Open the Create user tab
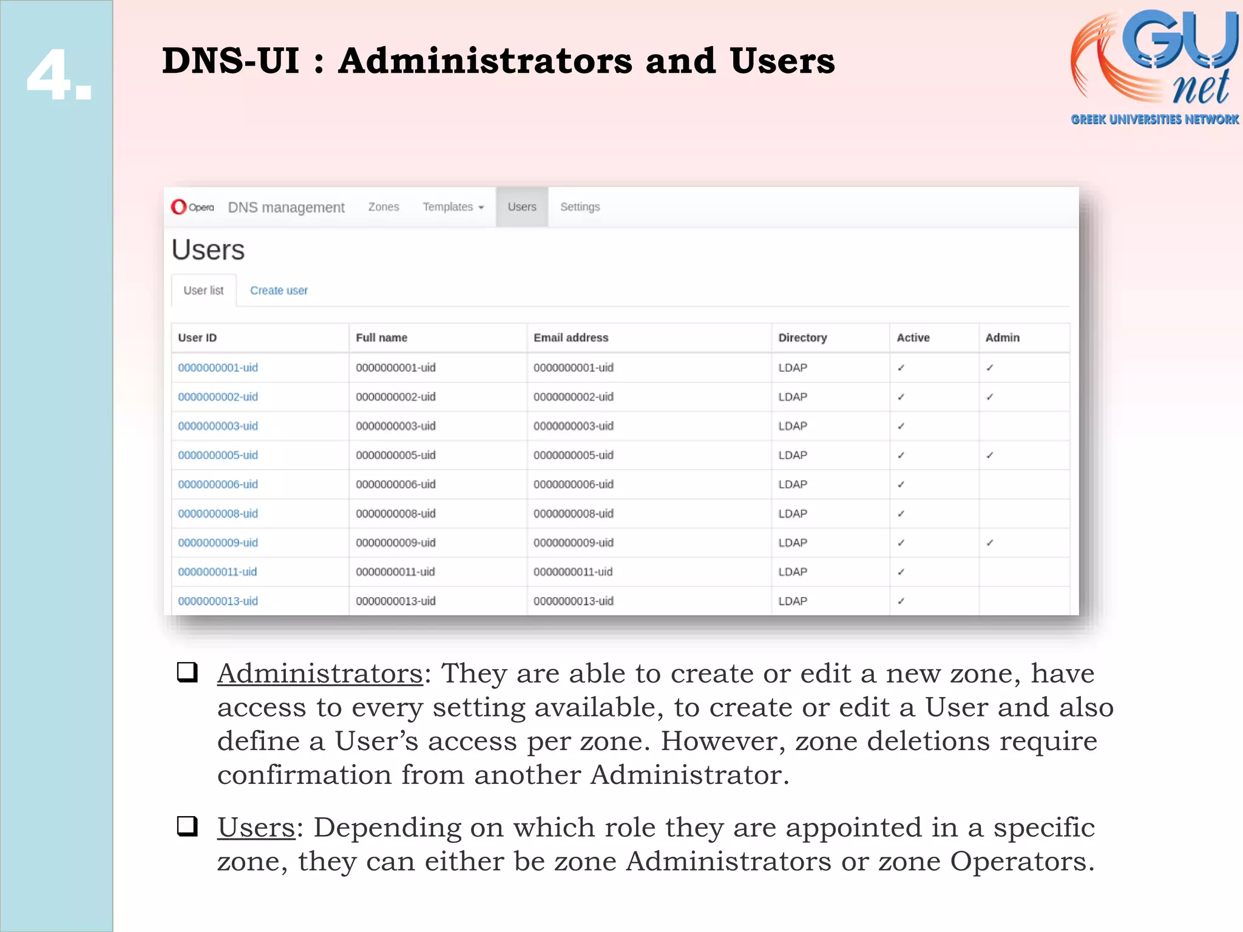 click(279, 291)
